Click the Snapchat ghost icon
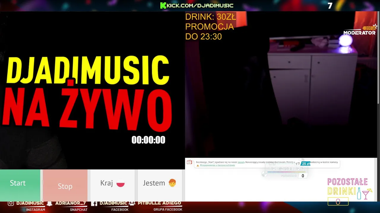Viewport: 380px width, 213px height. pyautogui.click(x=50, y=203)
